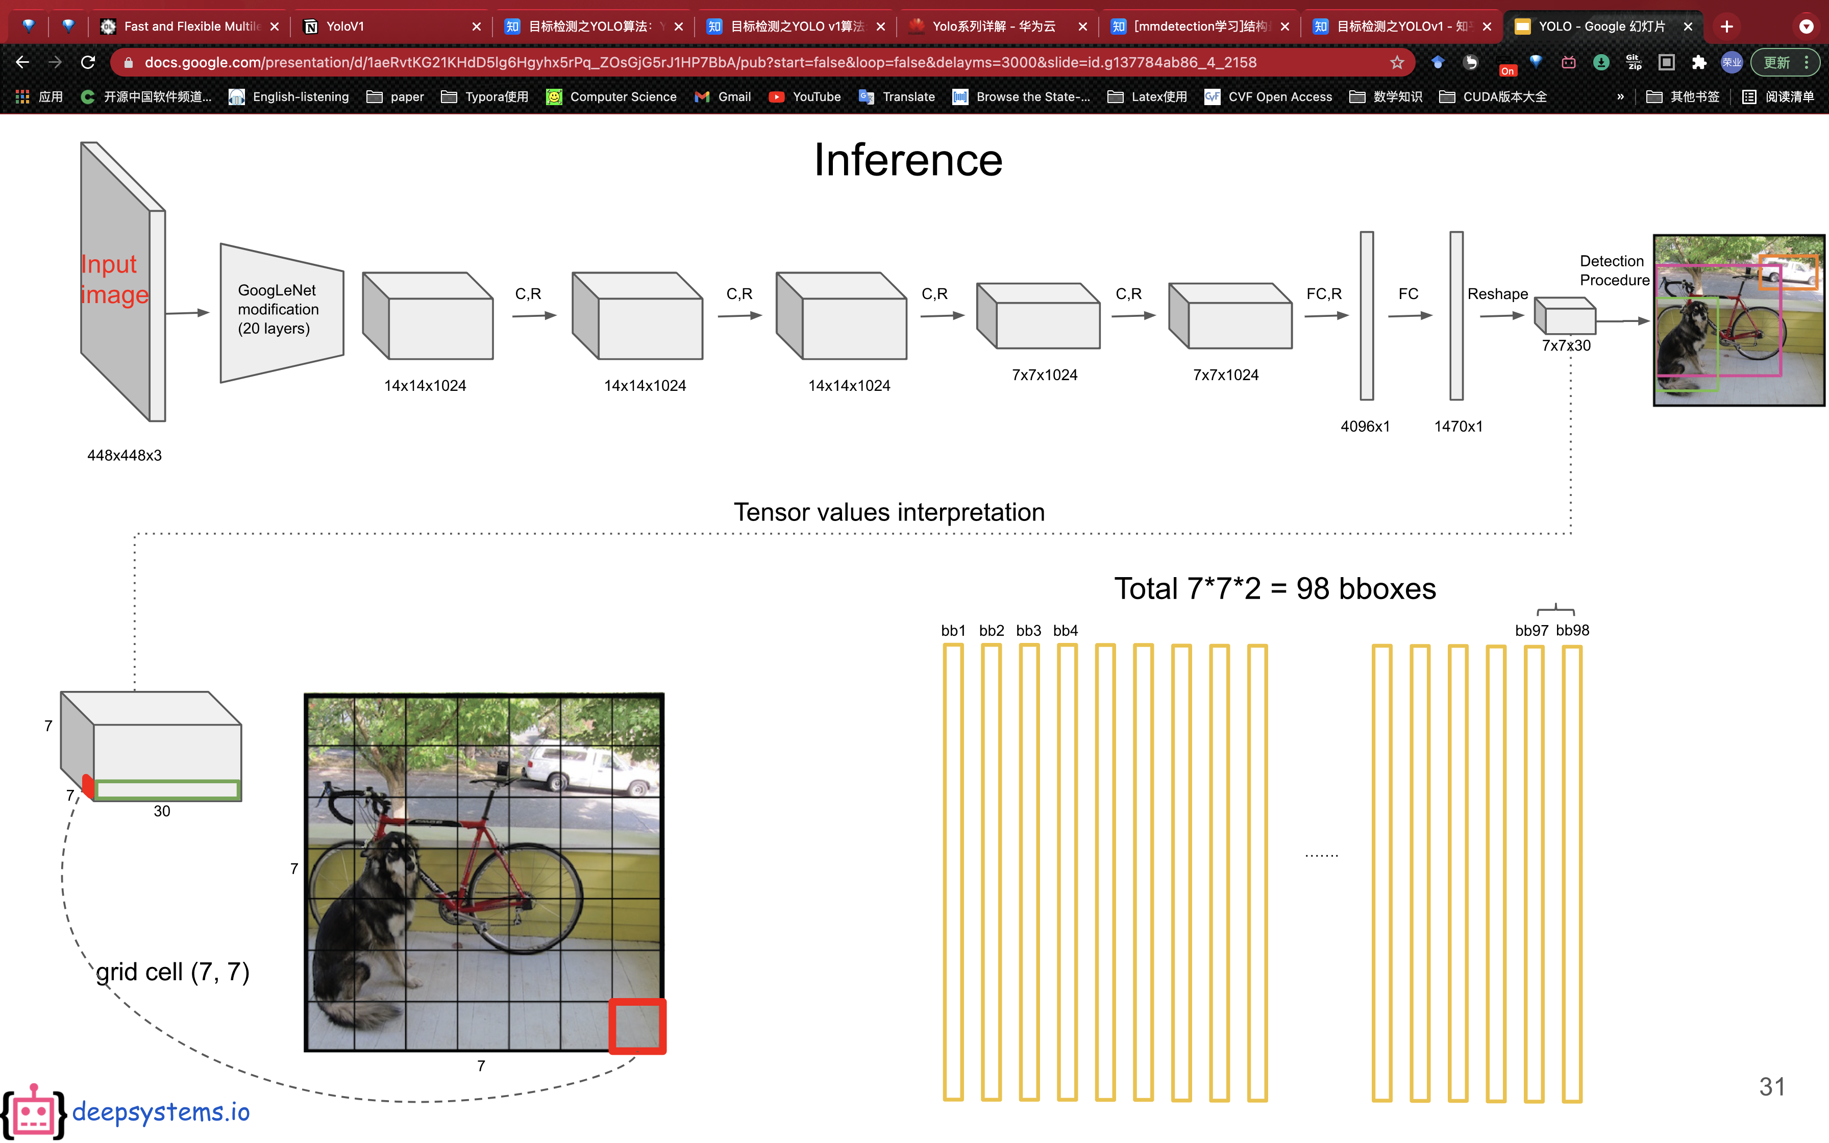Viewport: 1829px width, 1143px height.
Task: Open YouTube from the bookmarks bar
Action: point(806,97)
